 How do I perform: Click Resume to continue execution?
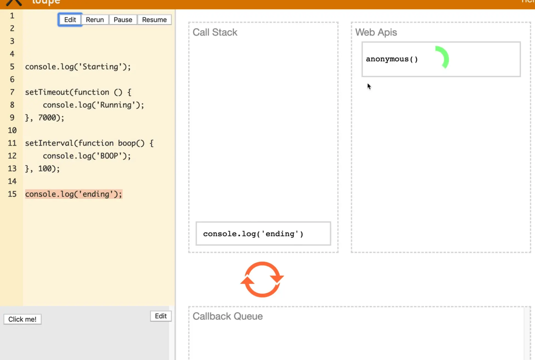coord(154,20)
